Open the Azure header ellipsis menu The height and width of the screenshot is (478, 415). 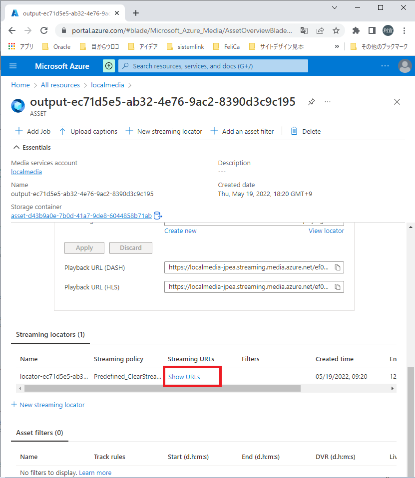pos(385,66)
